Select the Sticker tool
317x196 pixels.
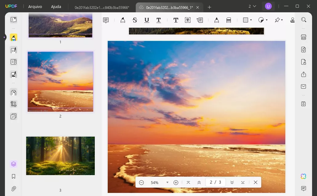[x=261, y=20]
